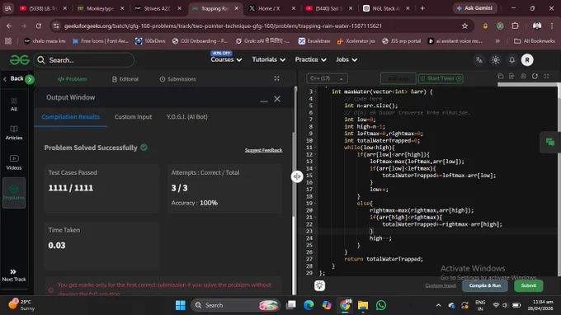Open WhatsApp from the taskbar
561x315 pixels.
(x=381, y=305)
